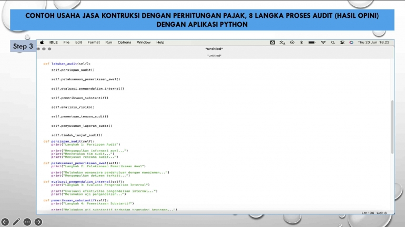This screenshot has width=405, height=227.
Task: Check the battery status icon
Action: (312, 42)
